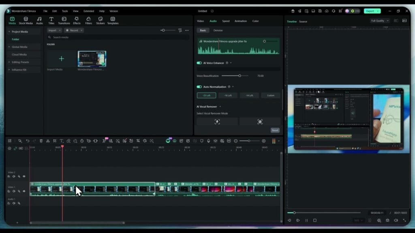Select the Wondershare Filmora clip thumbnail in media panel

[x=91, y=58]
